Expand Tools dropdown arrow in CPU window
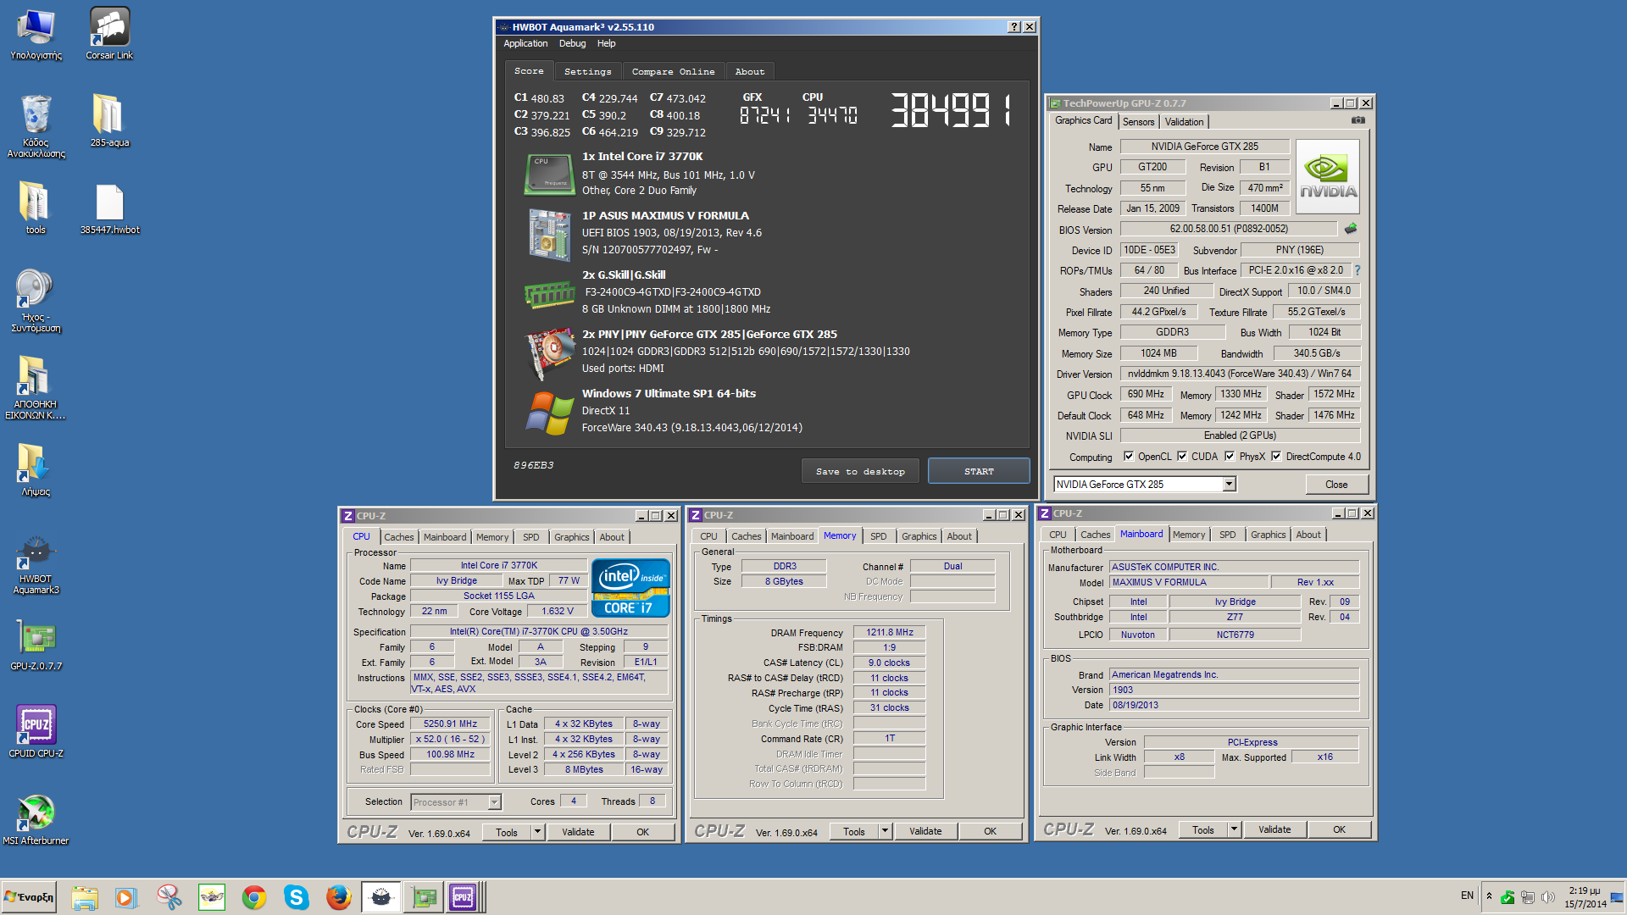 (537, 832)
